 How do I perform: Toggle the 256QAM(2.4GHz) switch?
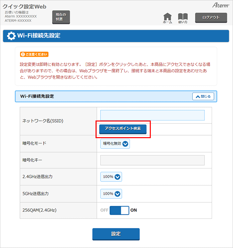tap(119, 210)
